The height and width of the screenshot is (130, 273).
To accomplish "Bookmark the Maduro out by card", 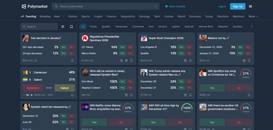I will [249, 60].
